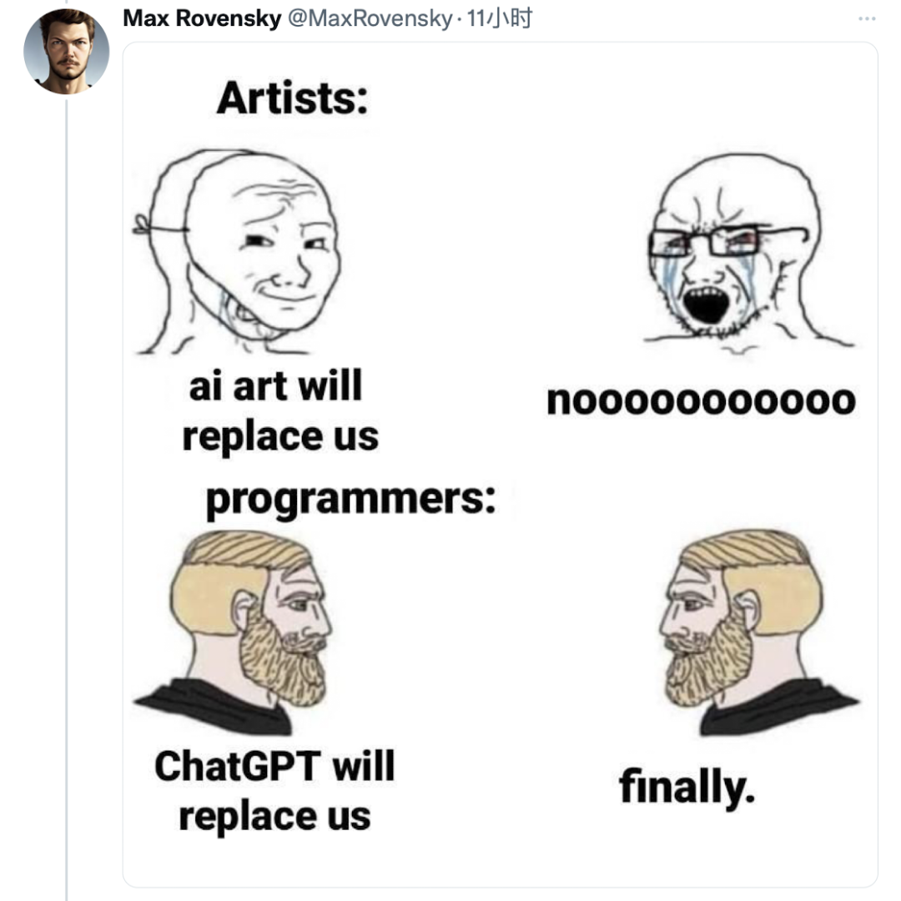The width and height of the screenshot is (901, 901).
Task: Open the tweet via the 11小时 timestamp
Action: [500, 18]
